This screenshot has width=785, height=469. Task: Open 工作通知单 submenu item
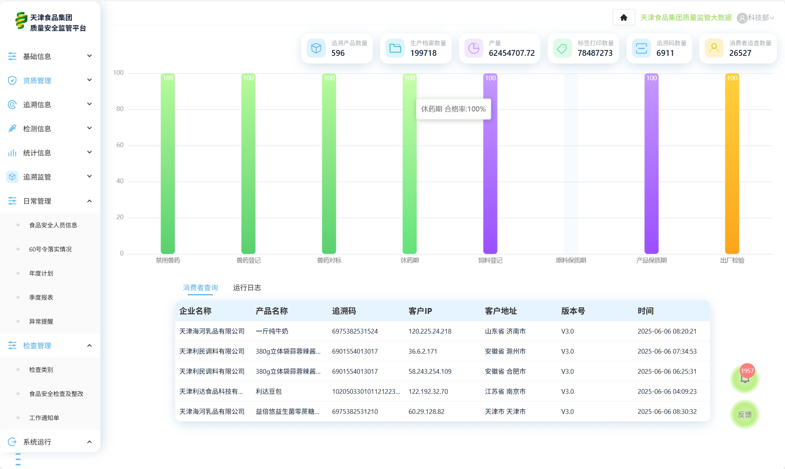coord(44,418)
